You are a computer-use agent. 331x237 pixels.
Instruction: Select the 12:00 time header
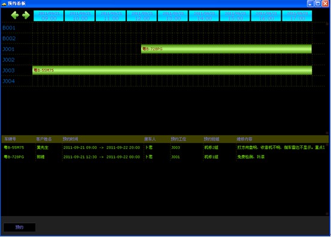142,16
